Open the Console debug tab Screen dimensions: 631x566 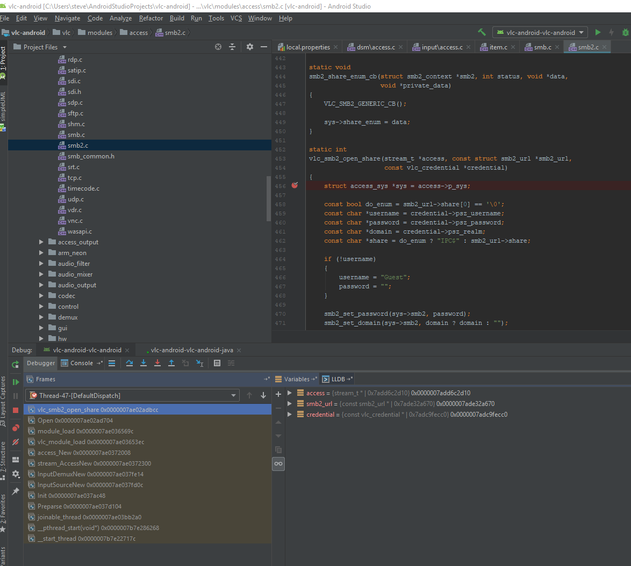81,363
